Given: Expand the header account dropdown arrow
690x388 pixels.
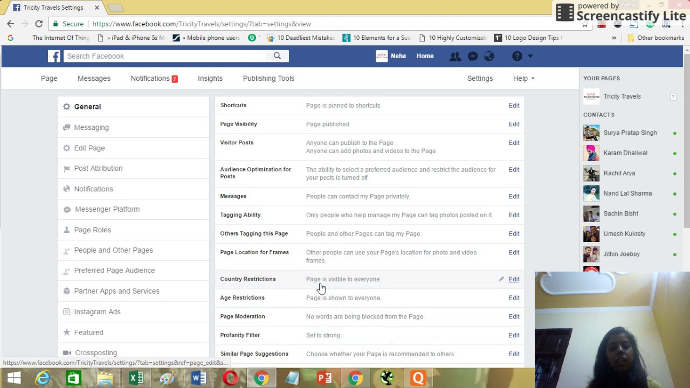Looking at the screenshot, I should pyautogui.click(x=530, y=56).
